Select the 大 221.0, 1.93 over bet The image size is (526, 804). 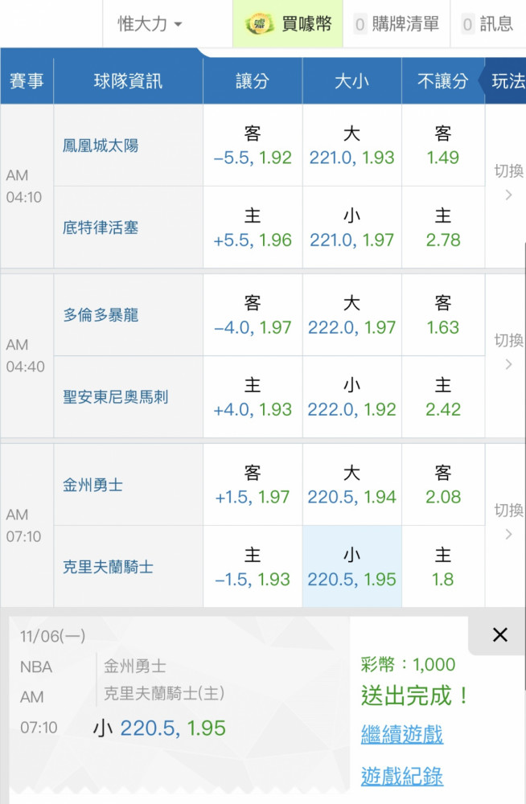(351, 146)
